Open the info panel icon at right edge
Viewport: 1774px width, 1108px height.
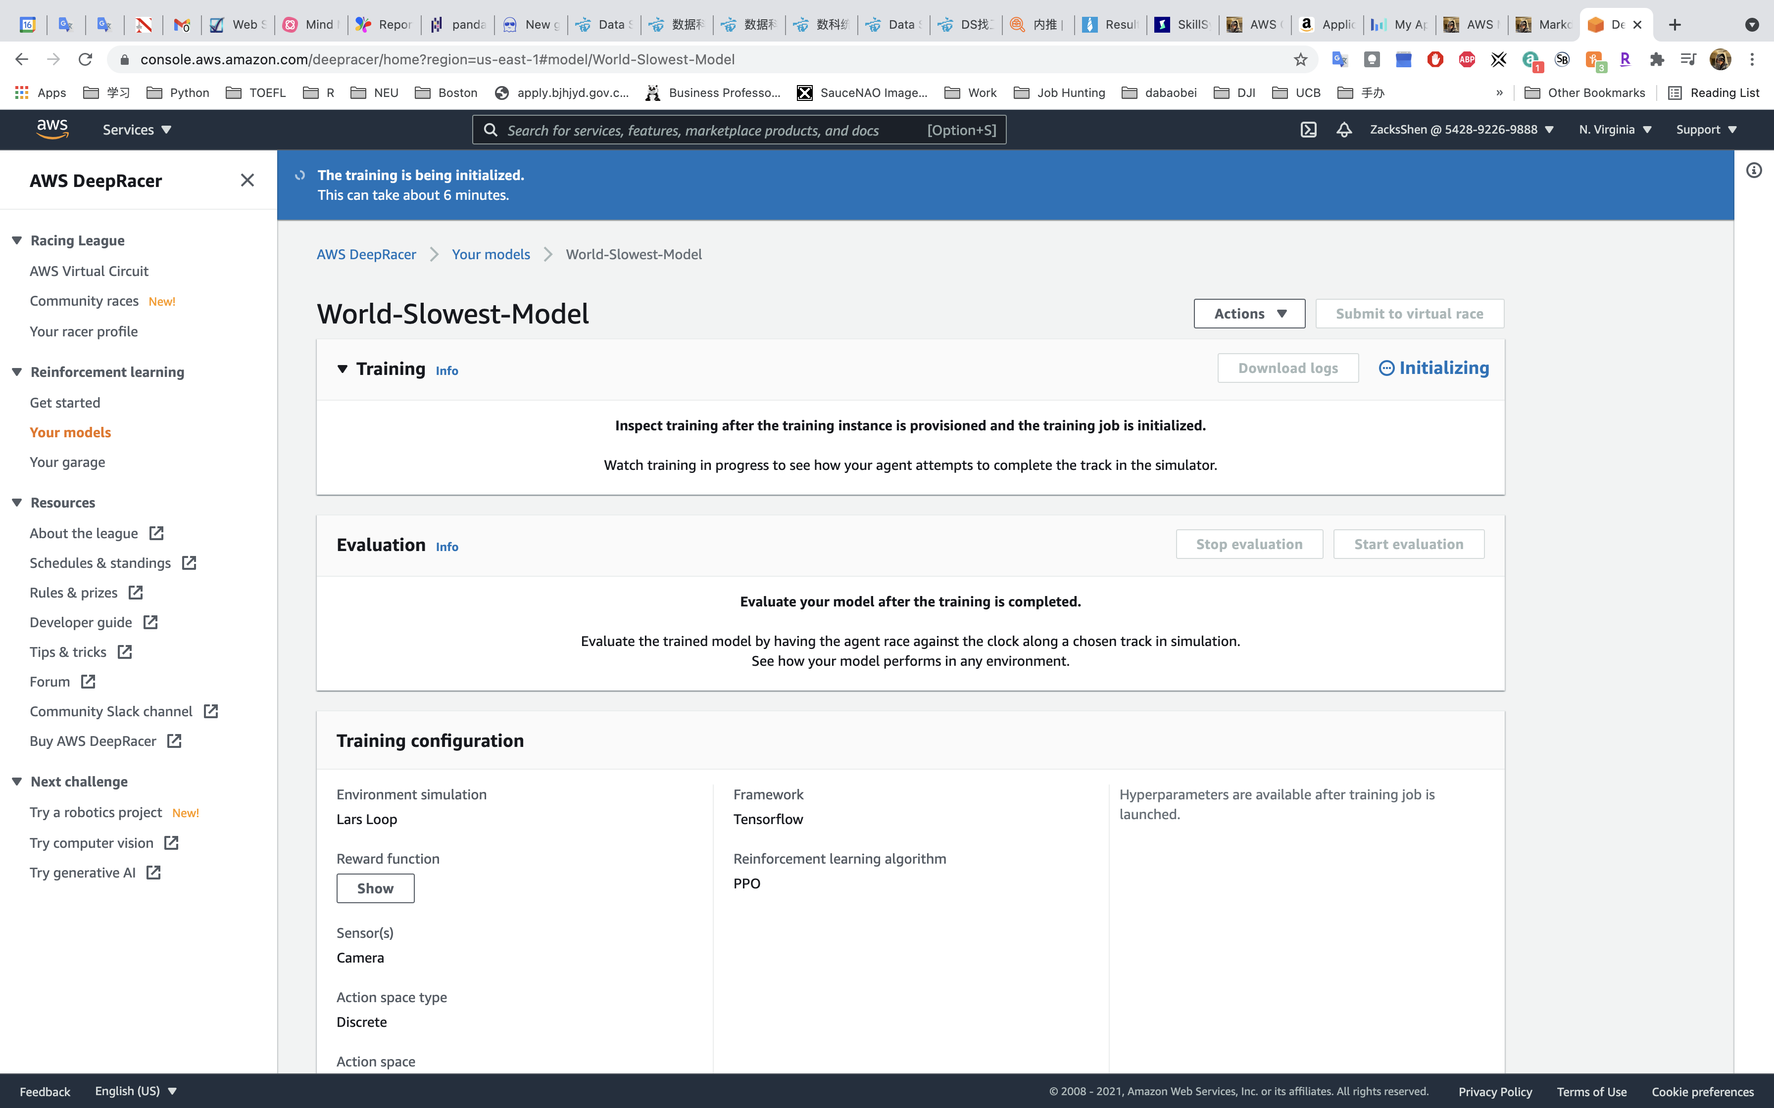click(x=1754, y=171)
